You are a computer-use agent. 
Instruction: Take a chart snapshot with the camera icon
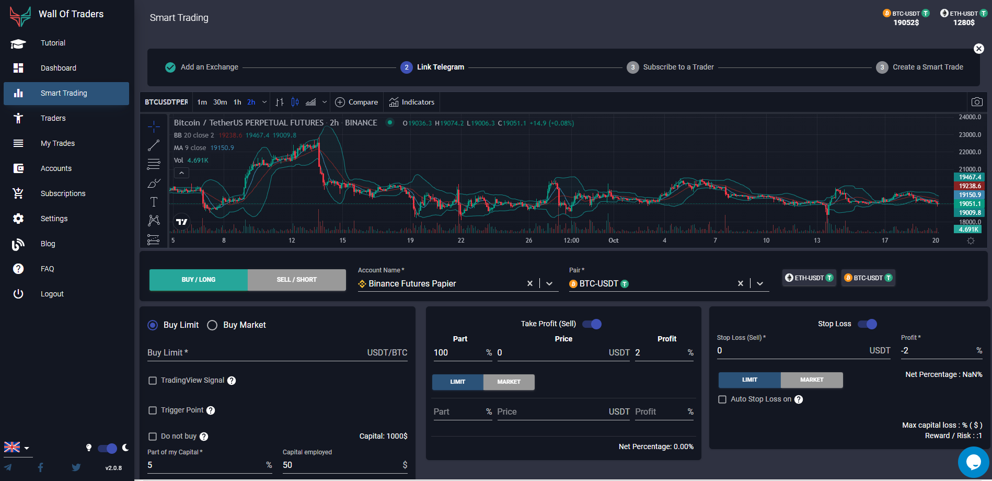[977, 102]
